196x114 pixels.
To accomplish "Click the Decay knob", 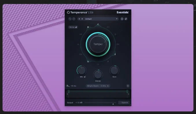I will coord(98,74).
